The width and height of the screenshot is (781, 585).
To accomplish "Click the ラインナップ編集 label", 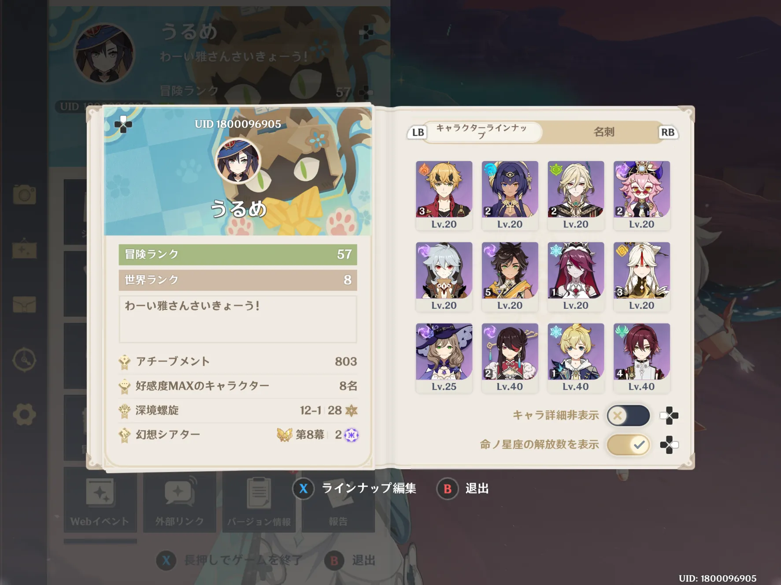I will pyautogui.click(x=369, y=489).
